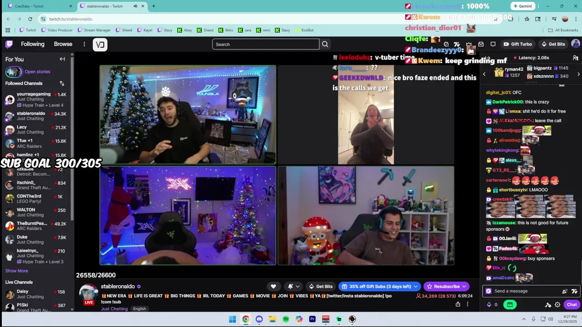This screenshot has height=327, width=582.
Task: Expand followed channels with Show More
Action: pos(16,271)
